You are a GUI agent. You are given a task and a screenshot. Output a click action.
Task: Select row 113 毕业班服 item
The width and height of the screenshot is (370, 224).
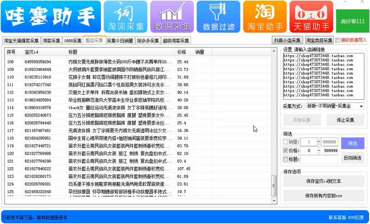tap(138, 100)
